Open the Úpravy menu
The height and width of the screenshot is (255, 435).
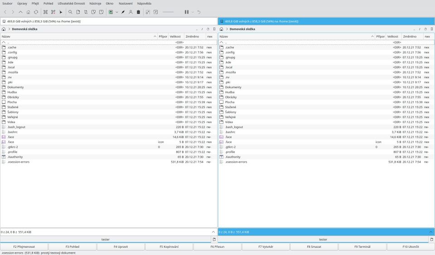pos(22,3)
